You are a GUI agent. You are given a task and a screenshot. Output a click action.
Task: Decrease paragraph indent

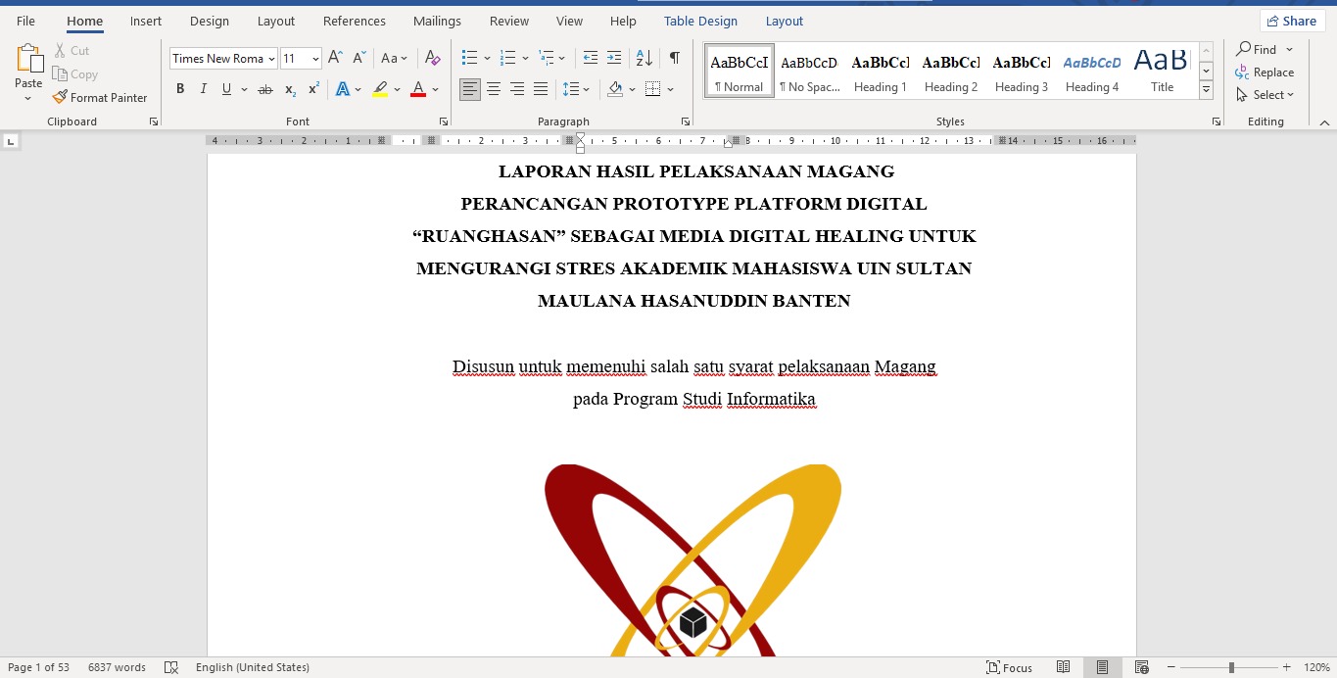click(x=590, y=58)
